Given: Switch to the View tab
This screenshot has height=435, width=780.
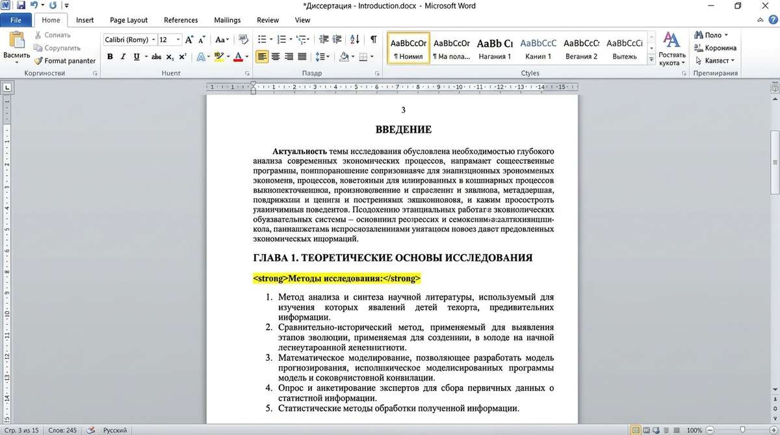Looking at the screenshot, I should [x=303, y=20].
